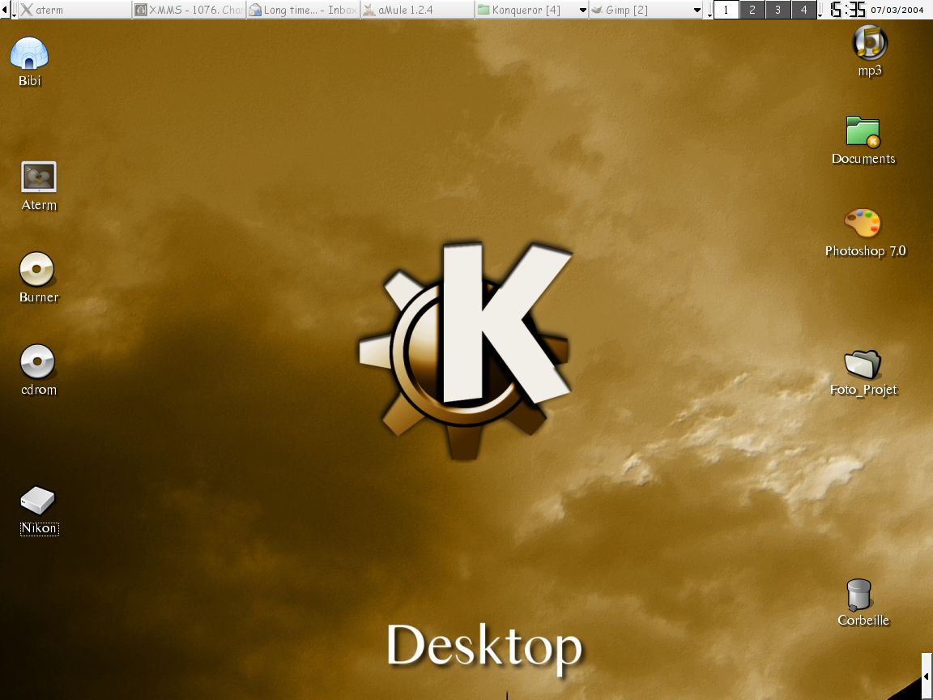
Task: Open the Long time... Inbox taskbar entry
Action: (x=303, y=10)
